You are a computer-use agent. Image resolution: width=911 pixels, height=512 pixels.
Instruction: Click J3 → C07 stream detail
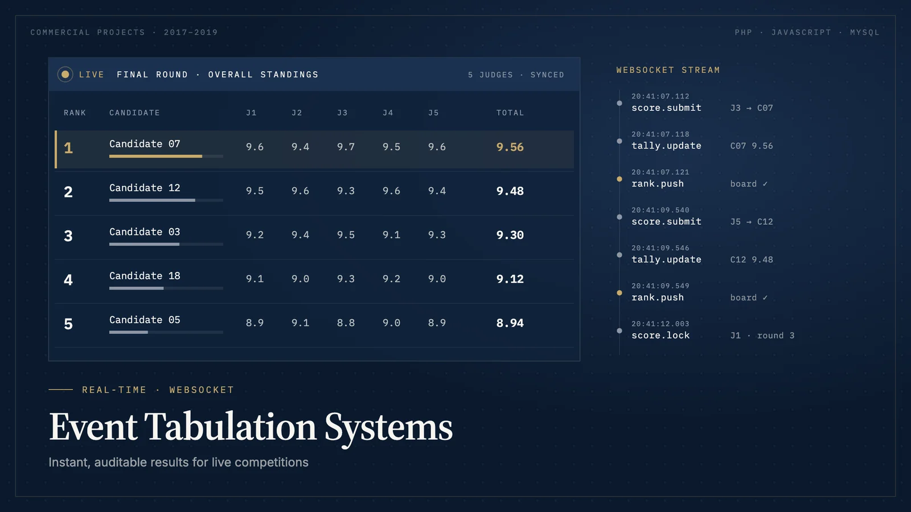click(752, 108)
